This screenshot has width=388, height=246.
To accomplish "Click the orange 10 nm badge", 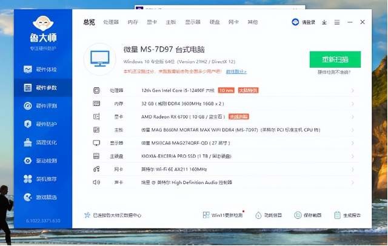I will [x=226, y=90].
